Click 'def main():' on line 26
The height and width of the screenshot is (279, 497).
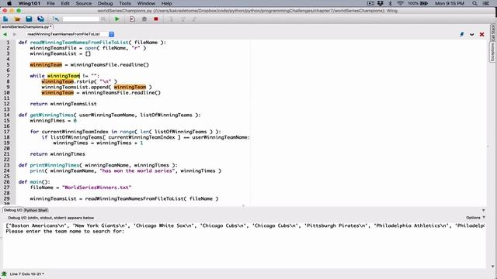34,182
